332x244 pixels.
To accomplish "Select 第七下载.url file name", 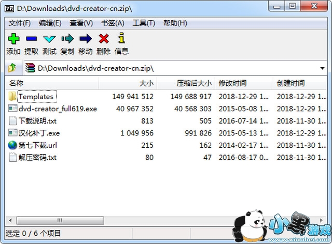I will pos(38,145).
